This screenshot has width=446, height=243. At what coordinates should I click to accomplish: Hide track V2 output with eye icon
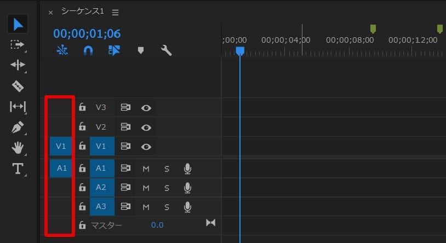[146, 128]
